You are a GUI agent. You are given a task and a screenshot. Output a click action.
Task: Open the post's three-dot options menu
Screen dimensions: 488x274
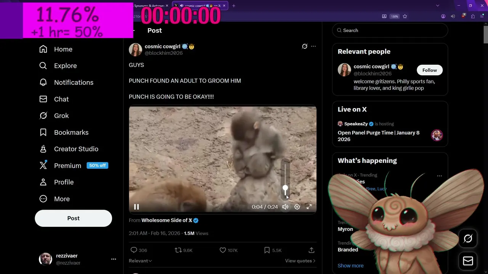313,46
